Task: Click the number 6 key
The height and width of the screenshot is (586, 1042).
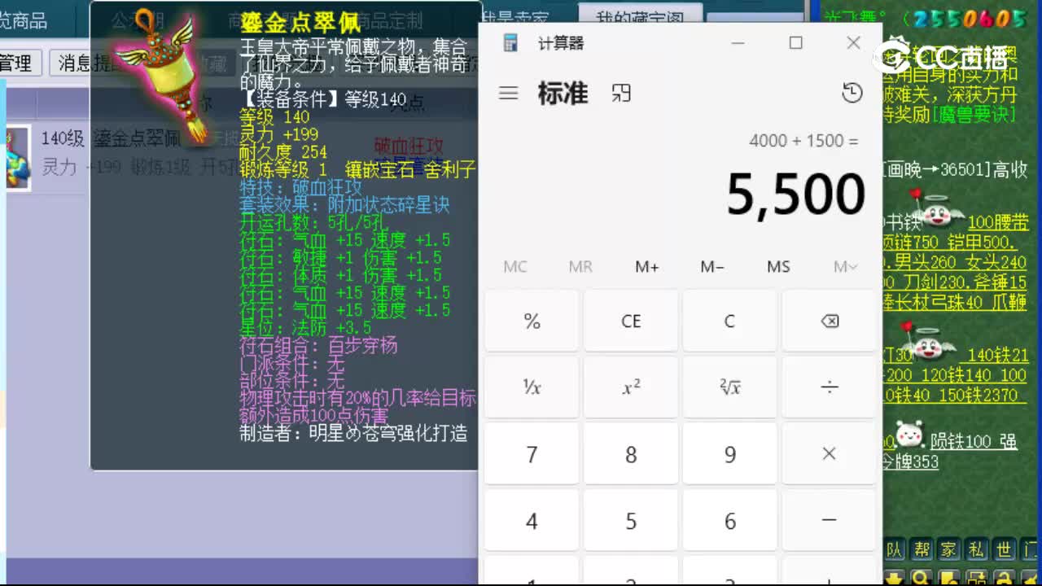Action: [730, 520]
